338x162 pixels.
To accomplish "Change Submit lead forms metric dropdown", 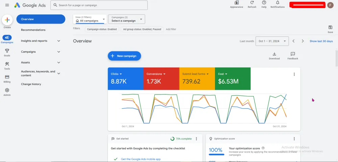I will [x=195, y=74].
